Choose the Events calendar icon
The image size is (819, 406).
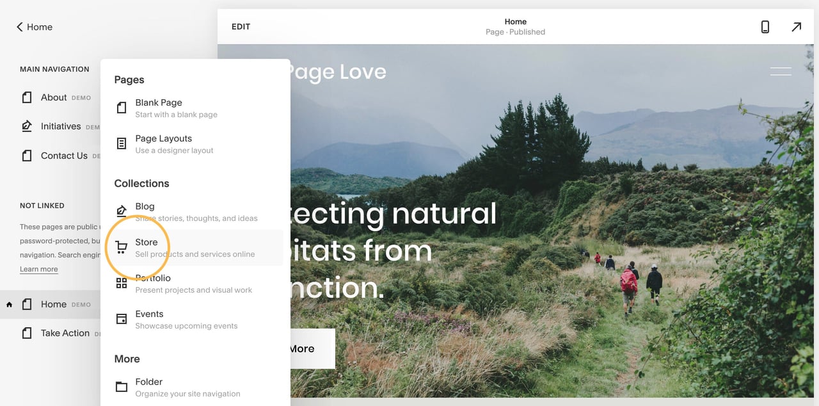(121, 319)
